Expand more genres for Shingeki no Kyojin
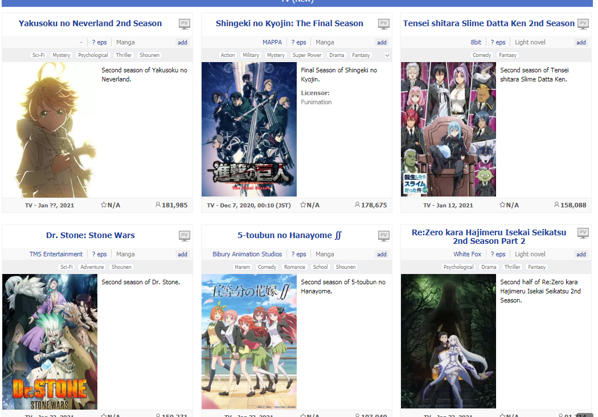The width and height of the screenshot is (598, 417). tap(387, 55)
